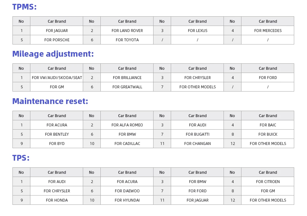Click FOR MERCEDES cell
Viewport: 307px width, 216px height.
pyautogui.click(x=268, y=31)
